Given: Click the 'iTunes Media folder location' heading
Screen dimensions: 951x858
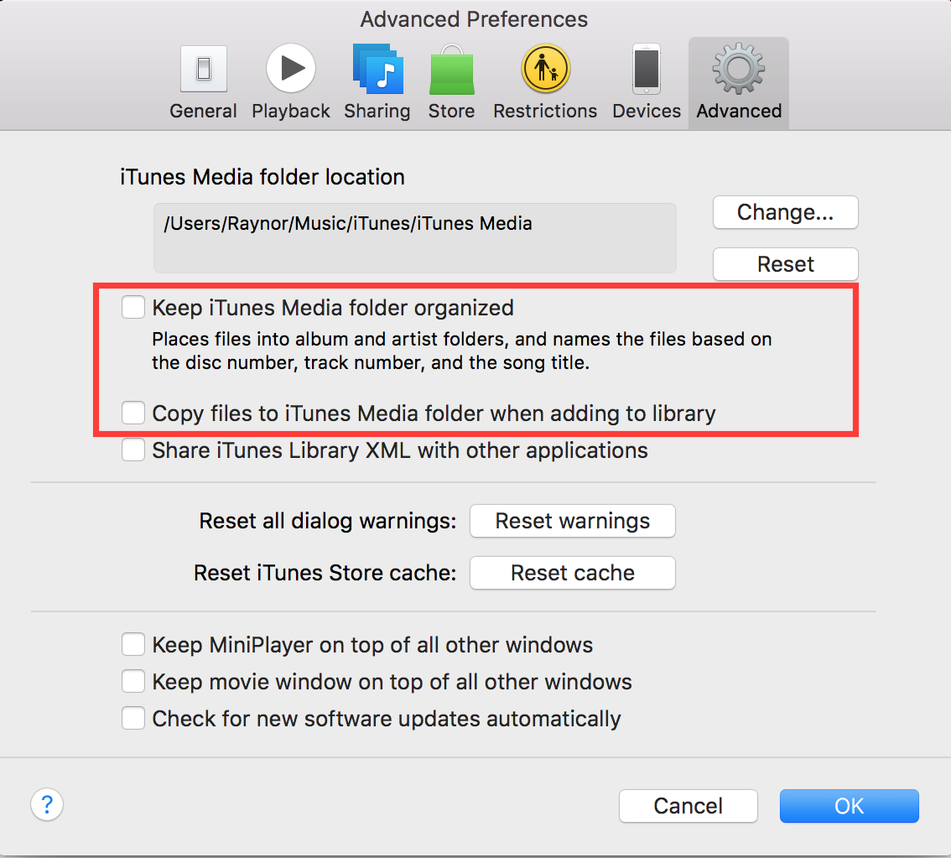Looking at the screenshot, I should tap(262, 177).
